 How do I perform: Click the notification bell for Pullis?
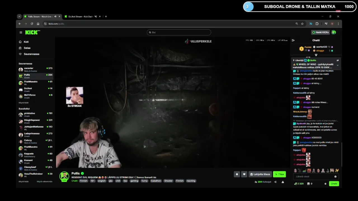pyautogui.click(x=237, y=174)
